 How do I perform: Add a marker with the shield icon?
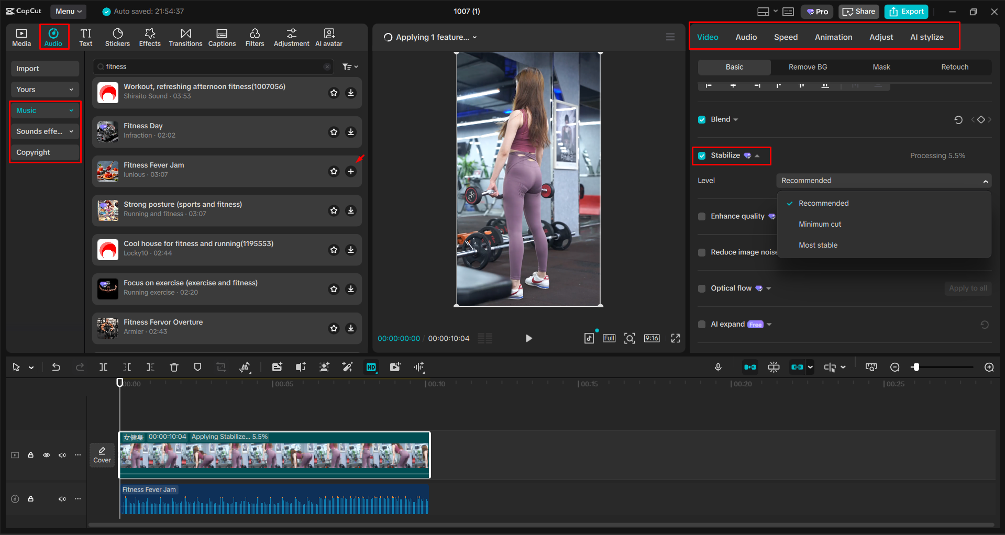(197, 367)
